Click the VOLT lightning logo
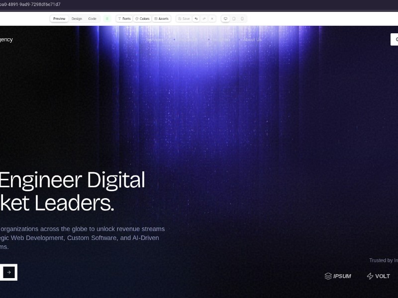 point(378,276)
